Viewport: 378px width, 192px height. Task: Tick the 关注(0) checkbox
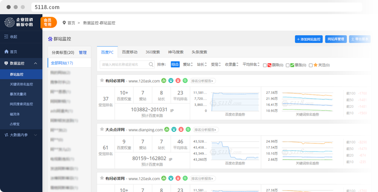point(311,65)
